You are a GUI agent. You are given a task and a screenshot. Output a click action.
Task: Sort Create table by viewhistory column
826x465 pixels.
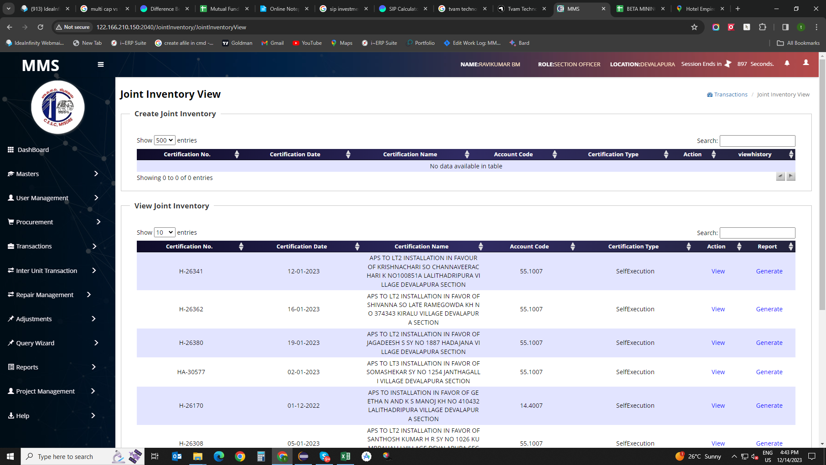pos(757,155)
